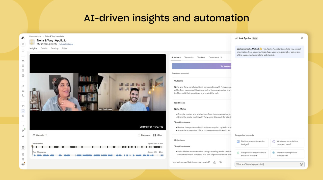
Task: Select the Comments tab
Action: pos(215,57)
